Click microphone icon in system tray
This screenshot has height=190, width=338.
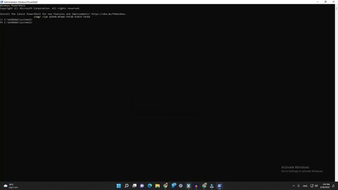(x=298, y=186)
